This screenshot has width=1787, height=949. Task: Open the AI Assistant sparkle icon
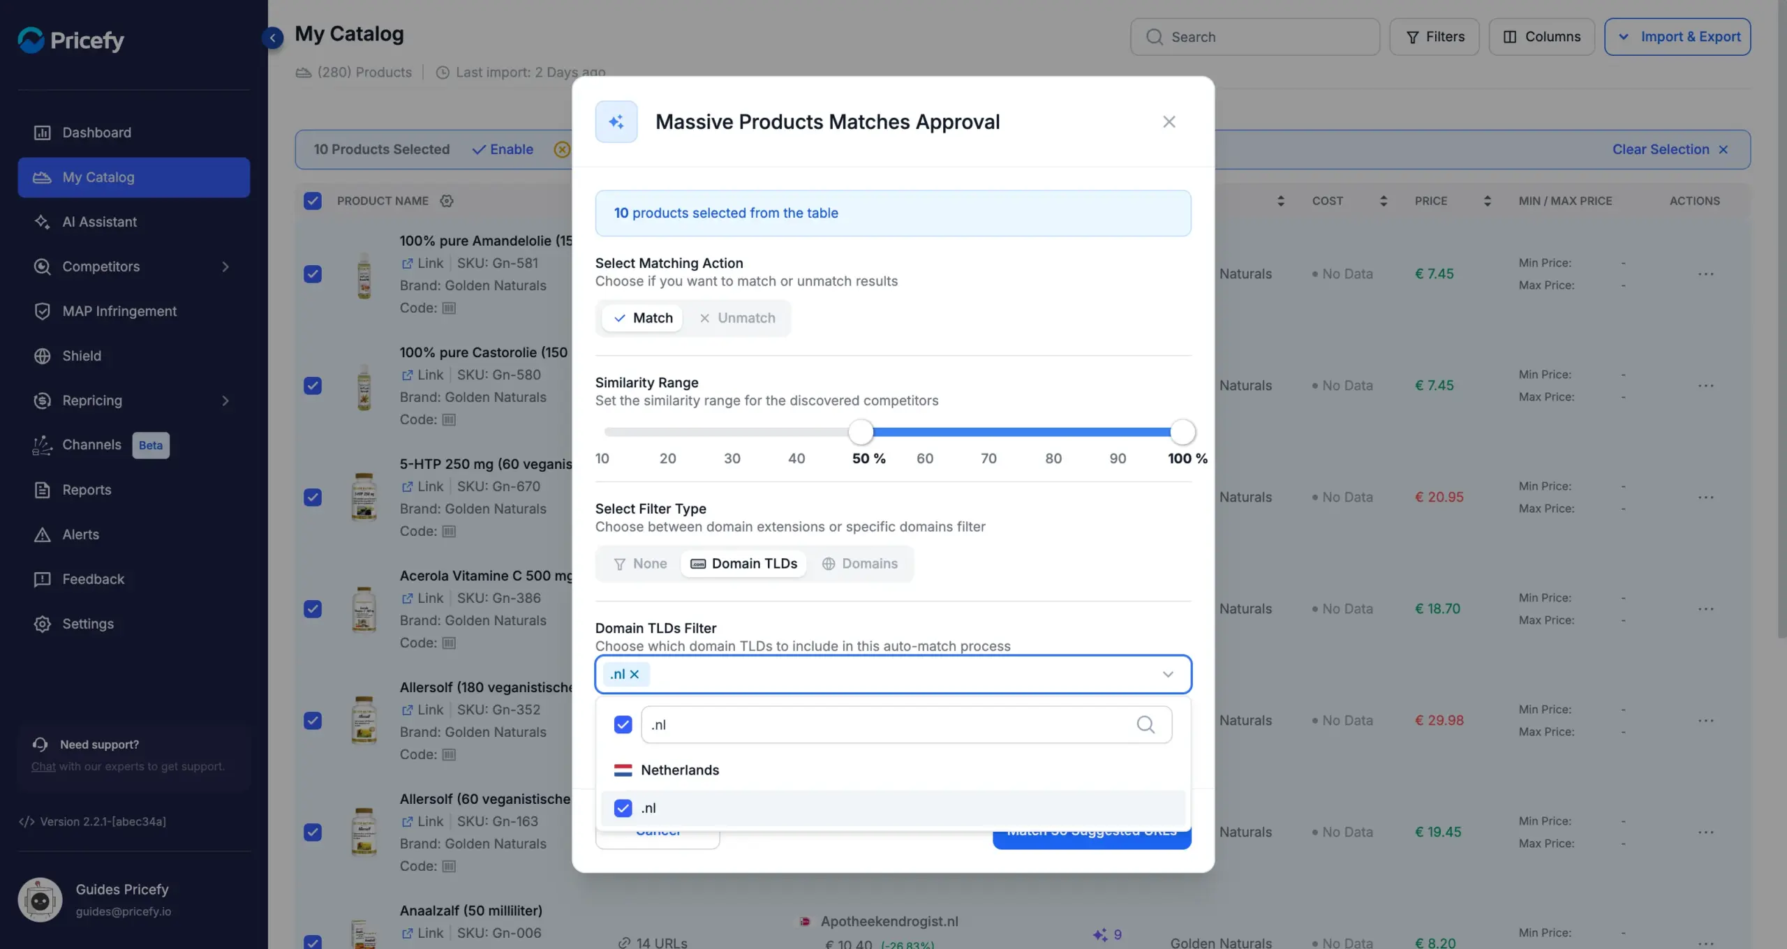coord(42,222)
